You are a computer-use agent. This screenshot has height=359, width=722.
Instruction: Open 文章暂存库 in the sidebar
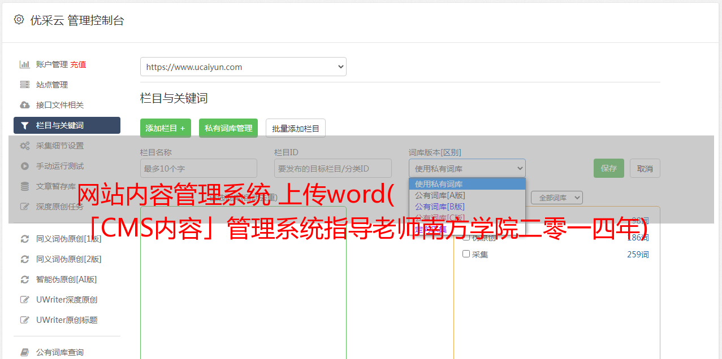click(56, 186)
